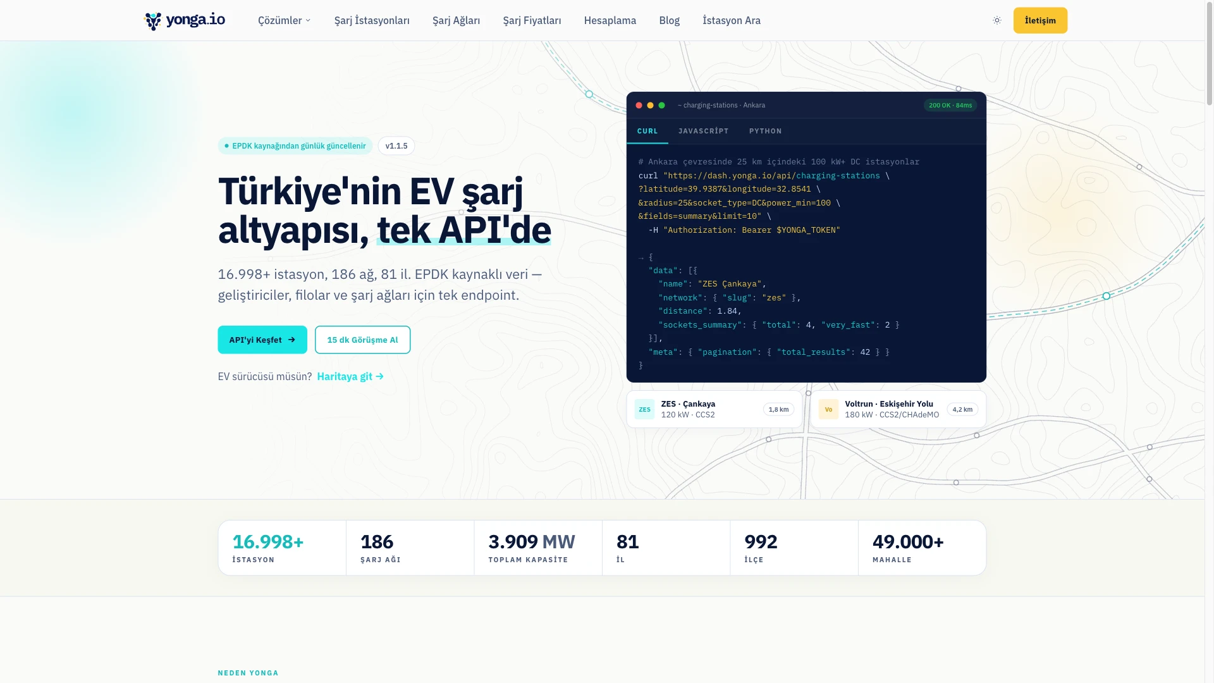The width and height of the screenshot is (1214, 683).
Task: Click the red window dot in code panel
Action: click(639, 106)
